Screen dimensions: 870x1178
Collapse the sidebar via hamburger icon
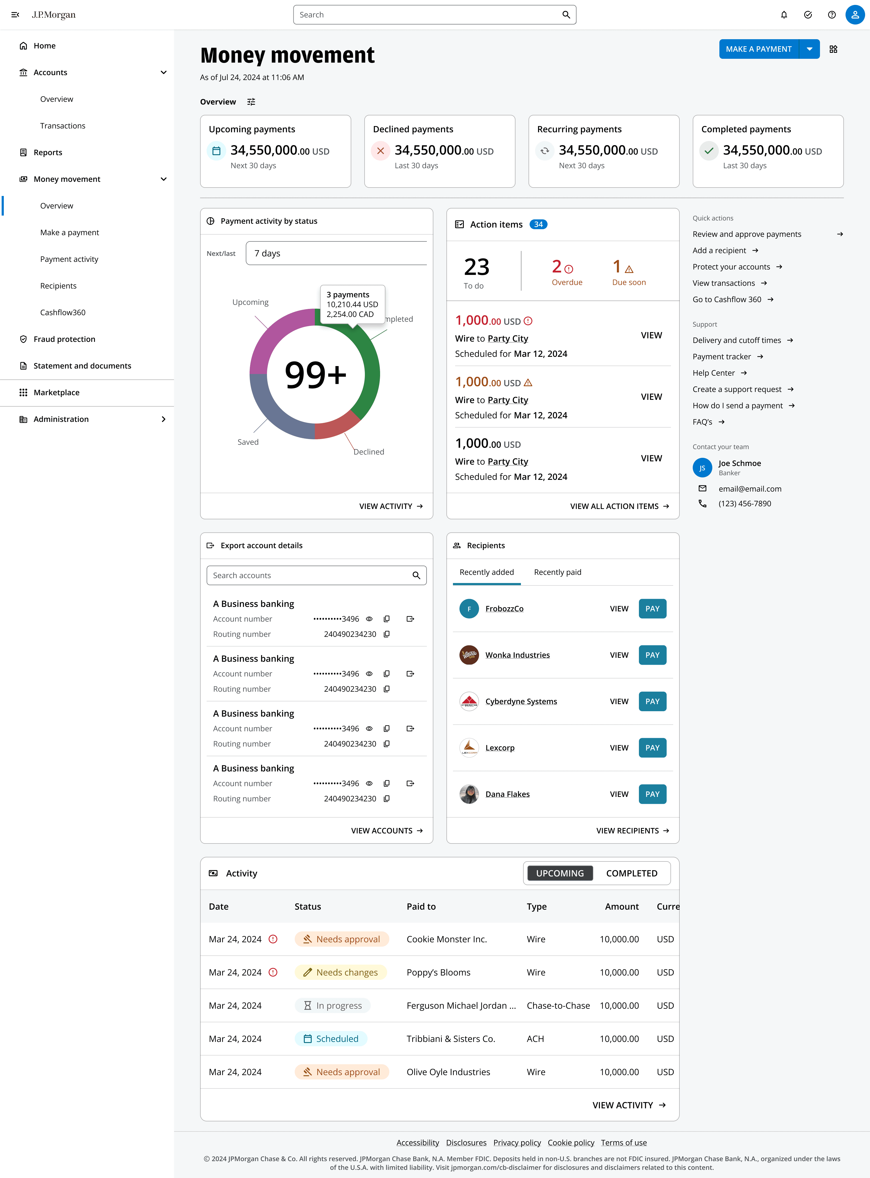point(15,15)
